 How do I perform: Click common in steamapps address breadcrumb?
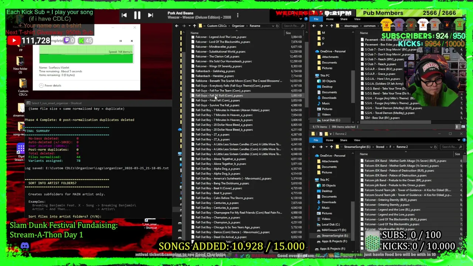pyautogui.click(x=370, y=26)
